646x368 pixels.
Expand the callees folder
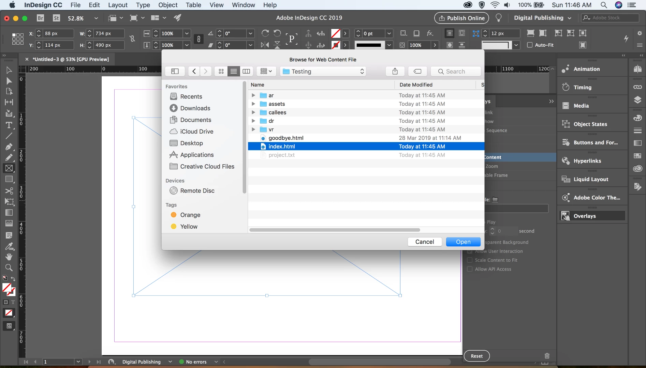click(x=253, y=112)
